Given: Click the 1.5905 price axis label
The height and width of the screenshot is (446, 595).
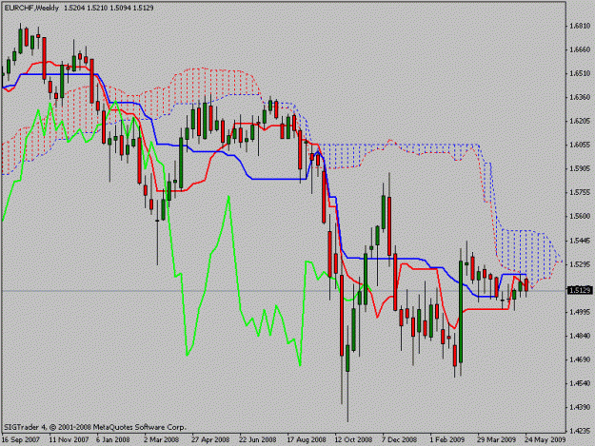Looking at the screenshot, I should [580, 168].
